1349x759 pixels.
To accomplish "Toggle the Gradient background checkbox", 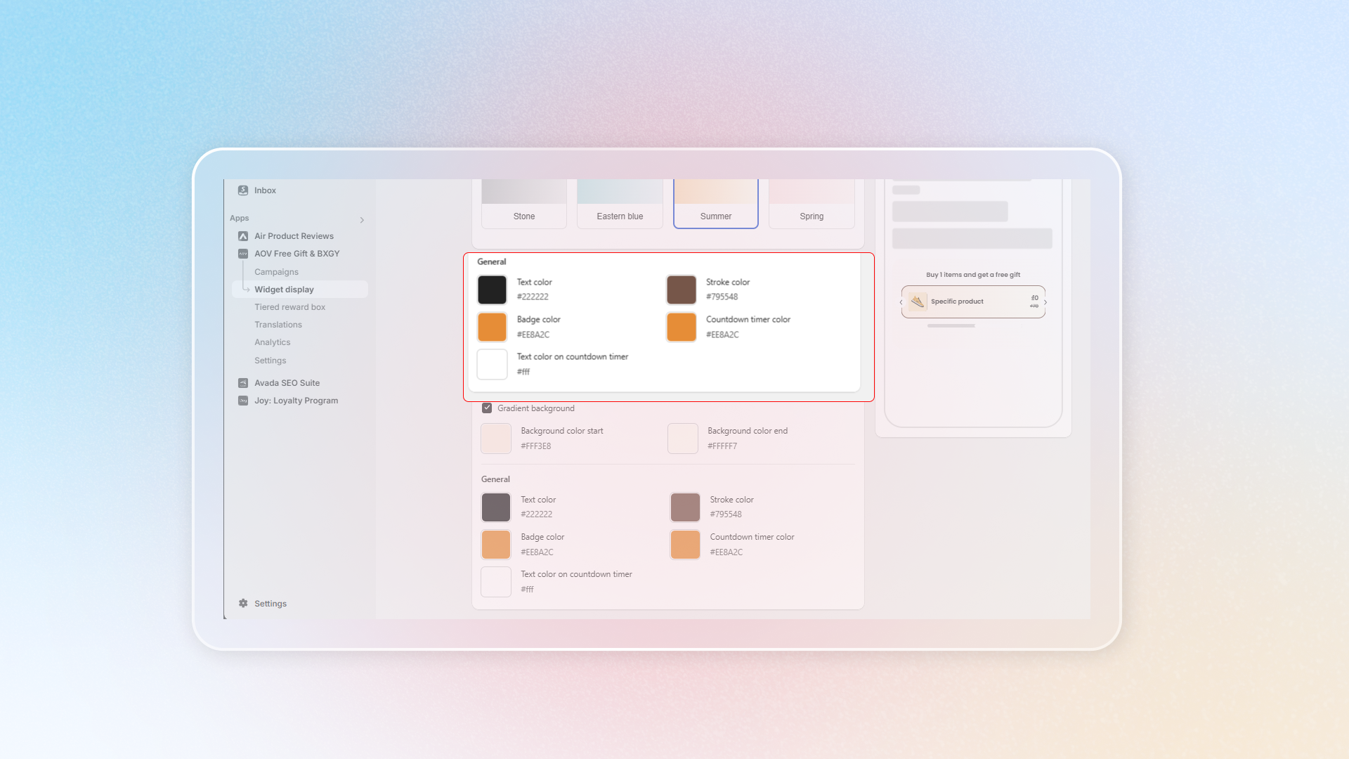I will 487,408.
